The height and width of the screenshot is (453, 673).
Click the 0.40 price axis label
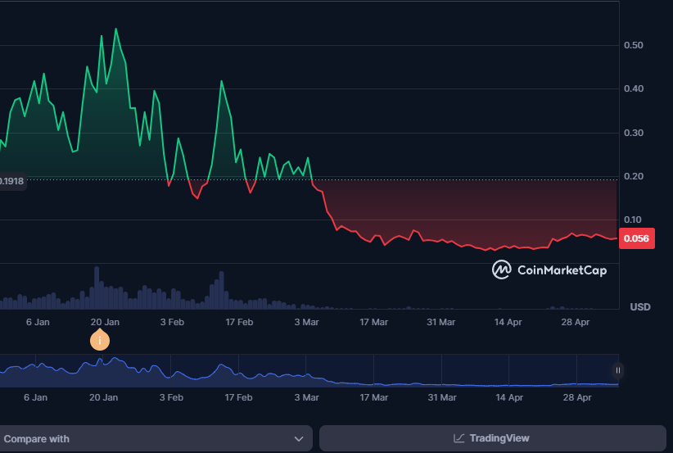[634, 89]
